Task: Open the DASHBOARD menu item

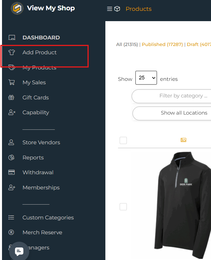Action: pyautogui.click(x=41, y=37)
